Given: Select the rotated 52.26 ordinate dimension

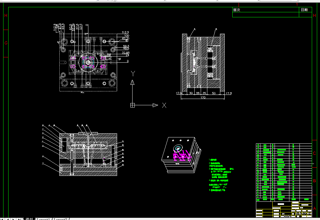Looking at the screenshot, I should 73,27.
